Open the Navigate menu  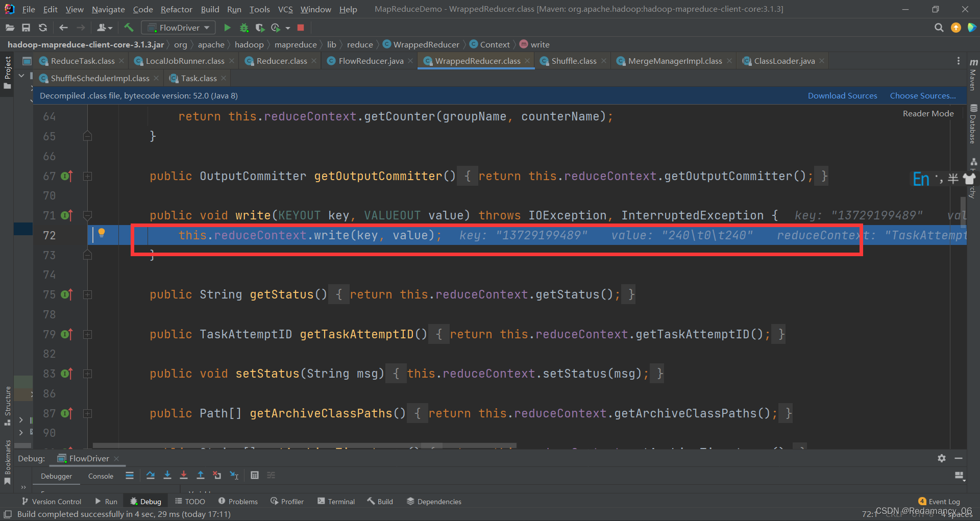[108, 9]
